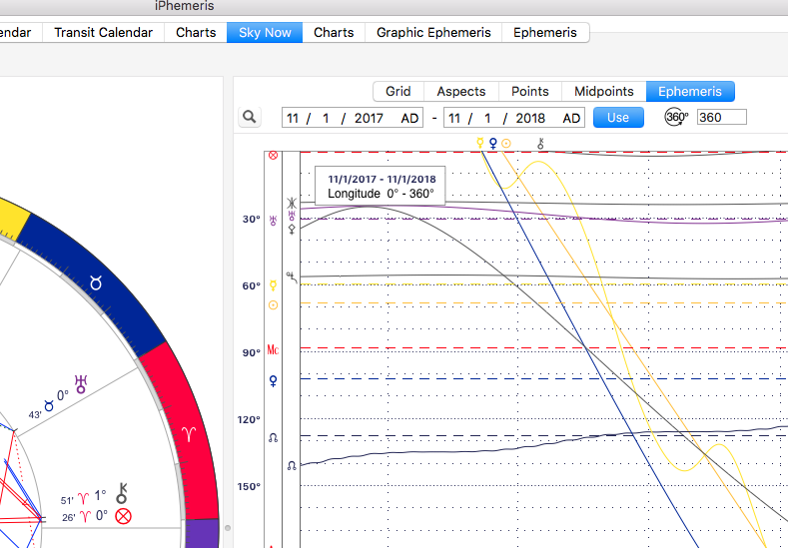Click the 360 degree range input field

coord(722,117)
